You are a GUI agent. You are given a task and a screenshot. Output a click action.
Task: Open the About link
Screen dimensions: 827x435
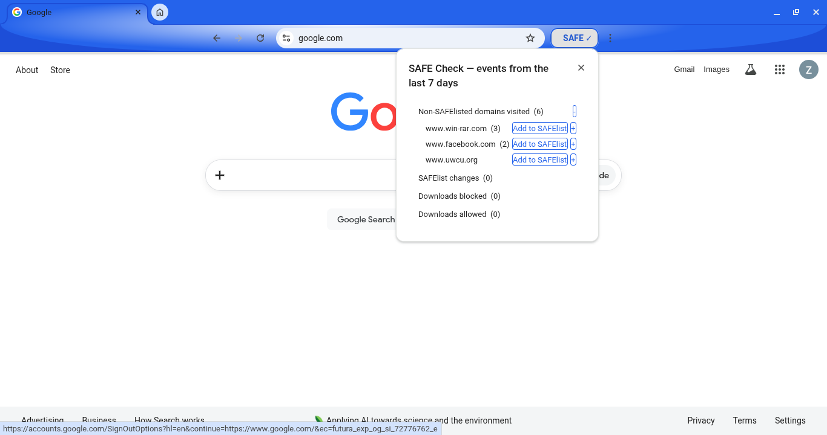27,70
